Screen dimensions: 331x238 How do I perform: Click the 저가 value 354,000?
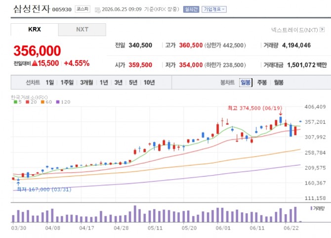[x=191, y=65]
